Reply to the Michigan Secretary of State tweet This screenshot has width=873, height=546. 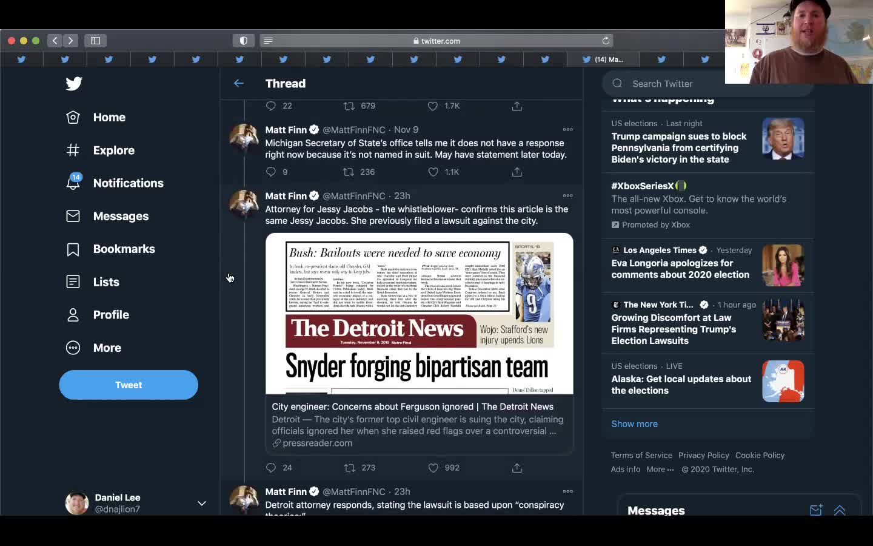point(271,172)
